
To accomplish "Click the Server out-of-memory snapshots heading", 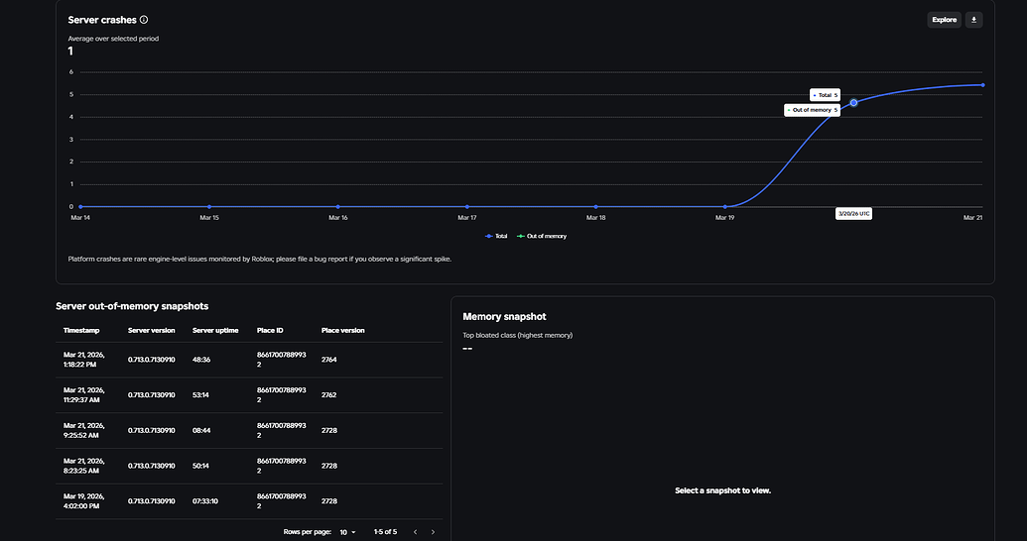I will 132,306.
